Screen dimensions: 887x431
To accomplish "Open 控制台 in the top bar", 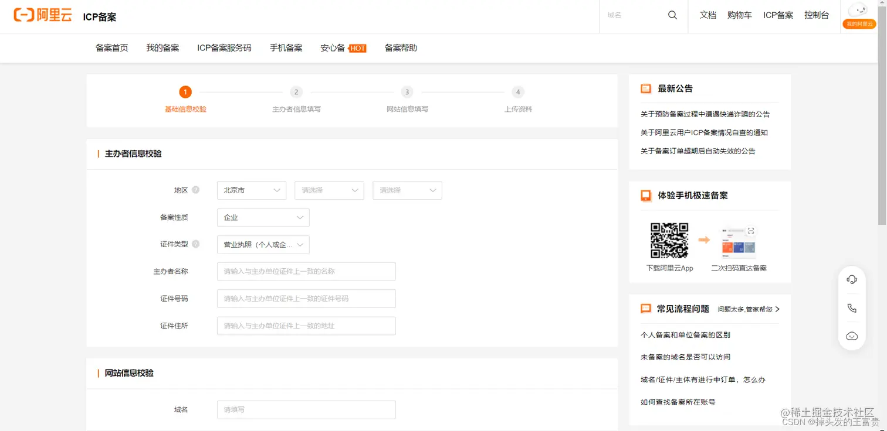I will (x=817, y=15).
